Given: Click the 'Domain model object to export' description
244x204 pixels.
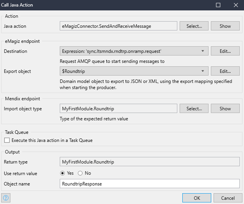Looking at the screenshot, I should pyautogui.click(x=146, y=84).
